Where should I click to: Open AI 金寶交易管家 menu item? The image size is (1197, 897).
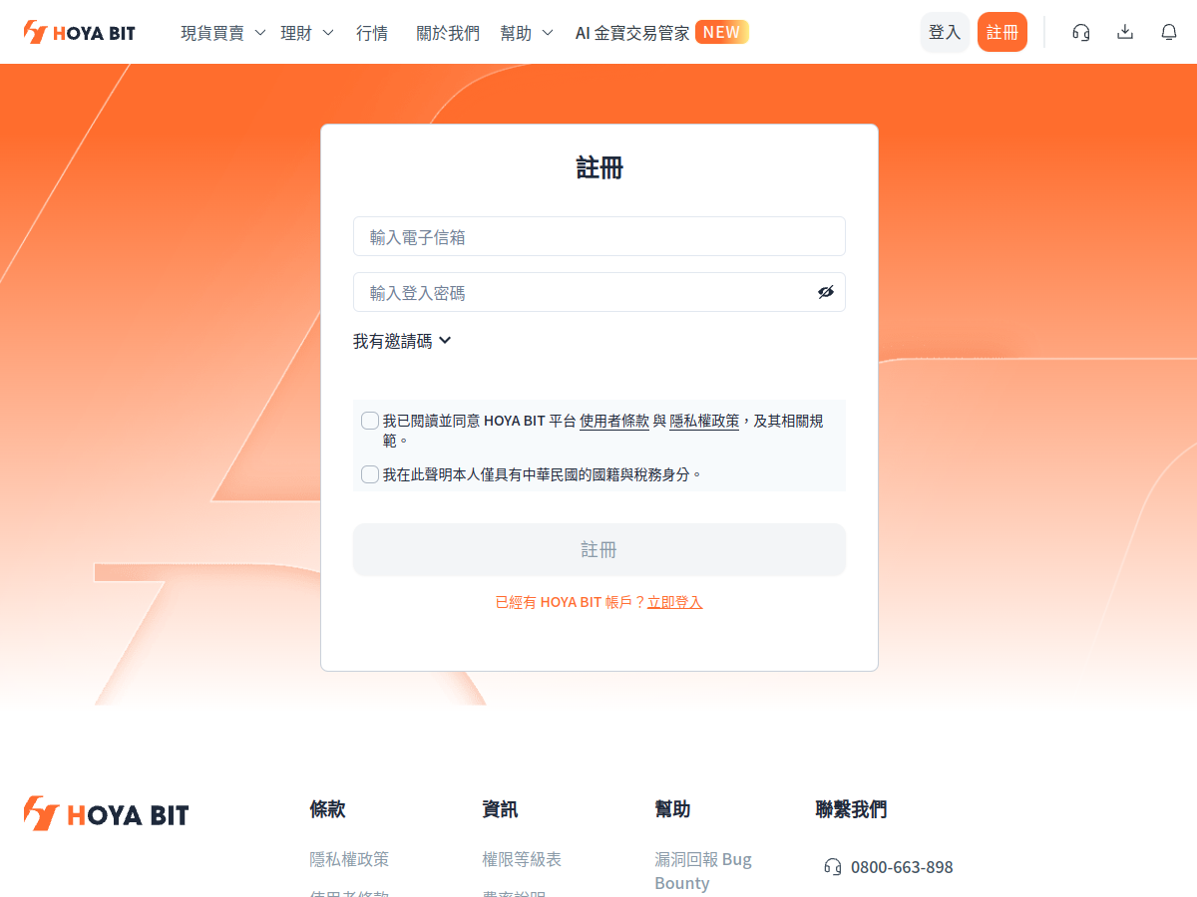pos(632,33)
